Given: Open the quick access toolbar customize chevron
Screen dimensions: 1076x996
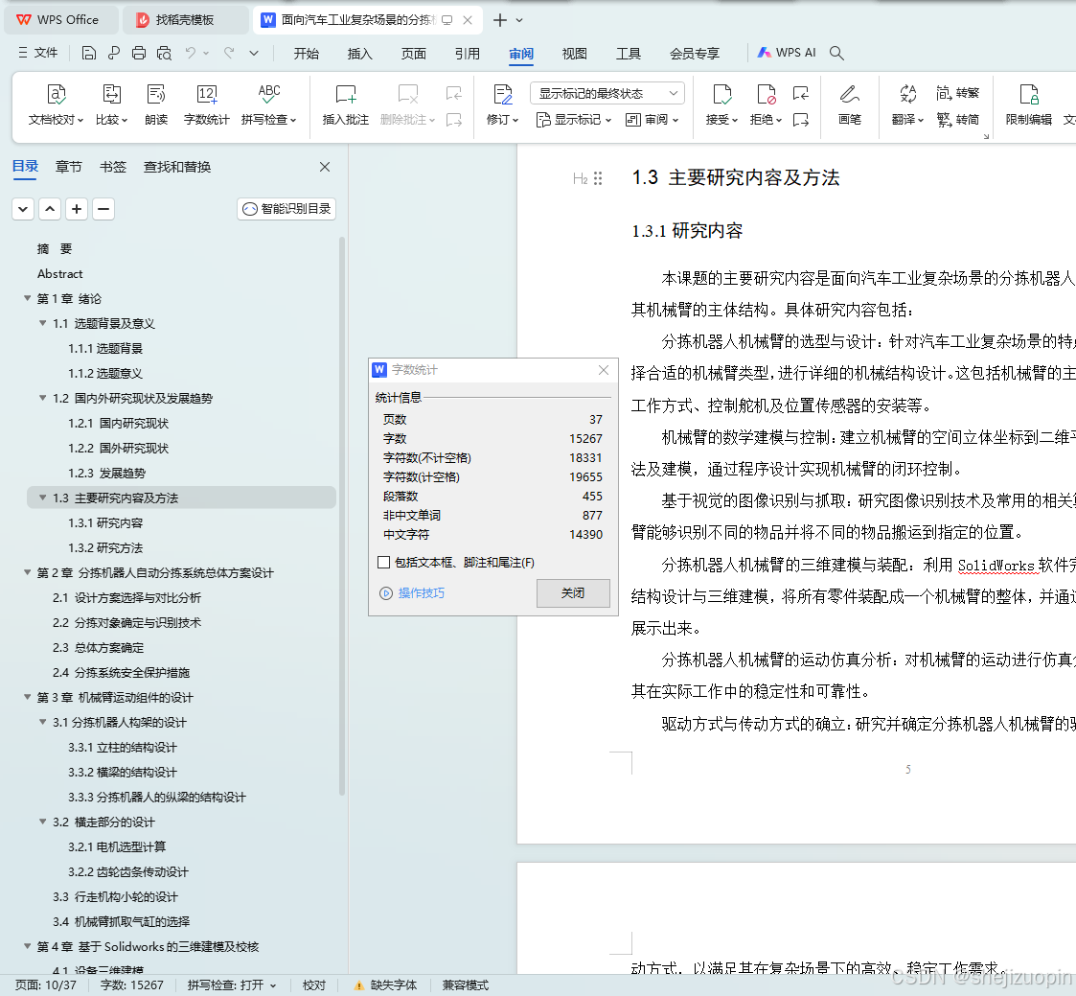Looking at the screenshot, I should [x=254, y=53].
